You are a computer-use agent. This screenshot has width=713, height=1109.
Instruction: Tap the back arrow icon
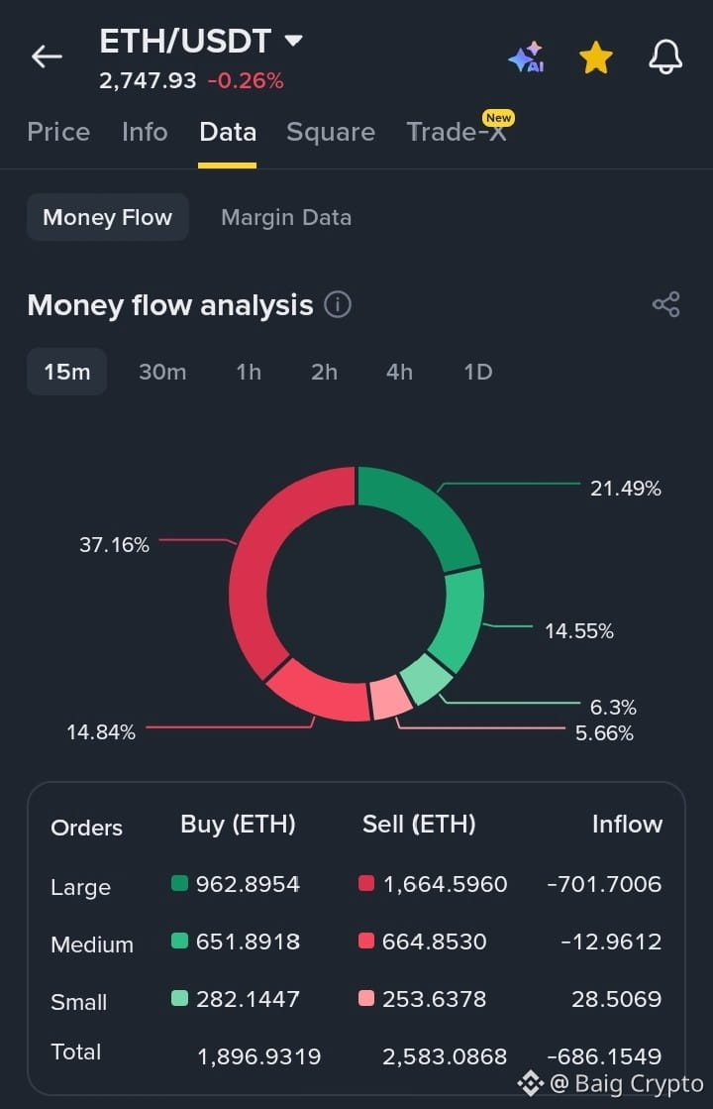[x=47, y=55]
